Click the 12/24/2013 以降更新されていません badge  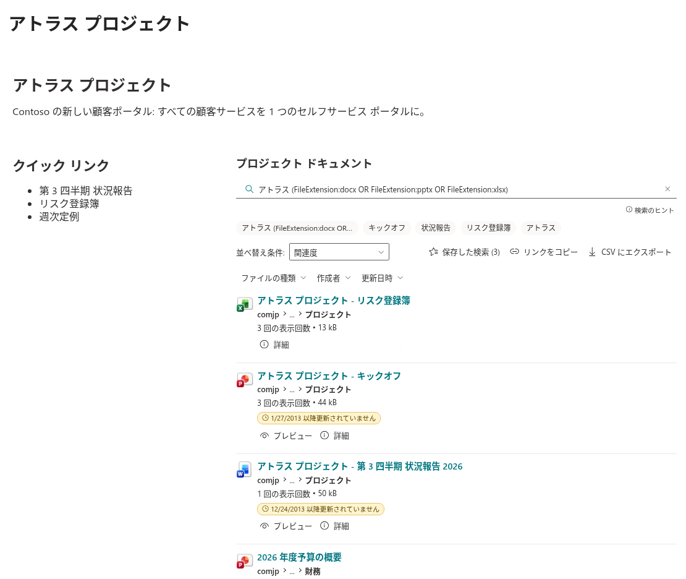(321, 509)
